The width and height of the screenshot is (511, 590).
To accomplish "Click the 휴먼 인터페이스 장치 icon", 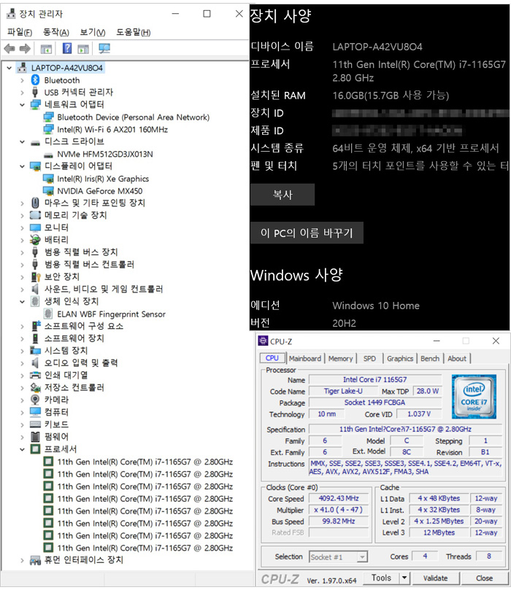I will pyautogui.click(x=35, y=561).
